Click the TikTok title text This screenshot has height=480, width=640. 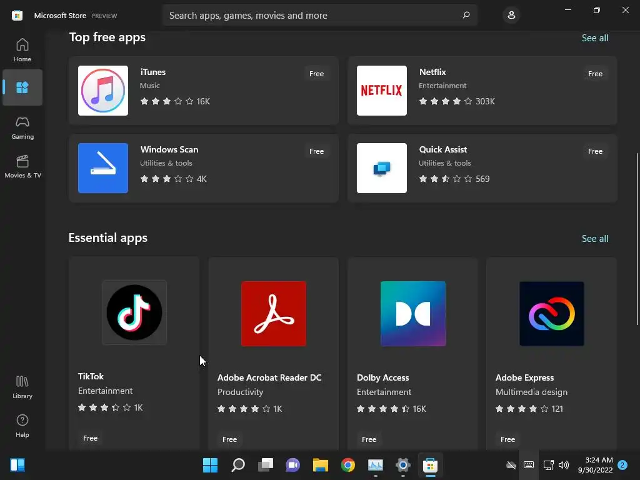(91, 376)
